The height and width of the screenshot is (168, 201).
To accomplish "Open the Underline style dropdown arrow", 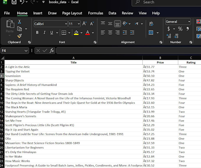I will click(57, 33).
